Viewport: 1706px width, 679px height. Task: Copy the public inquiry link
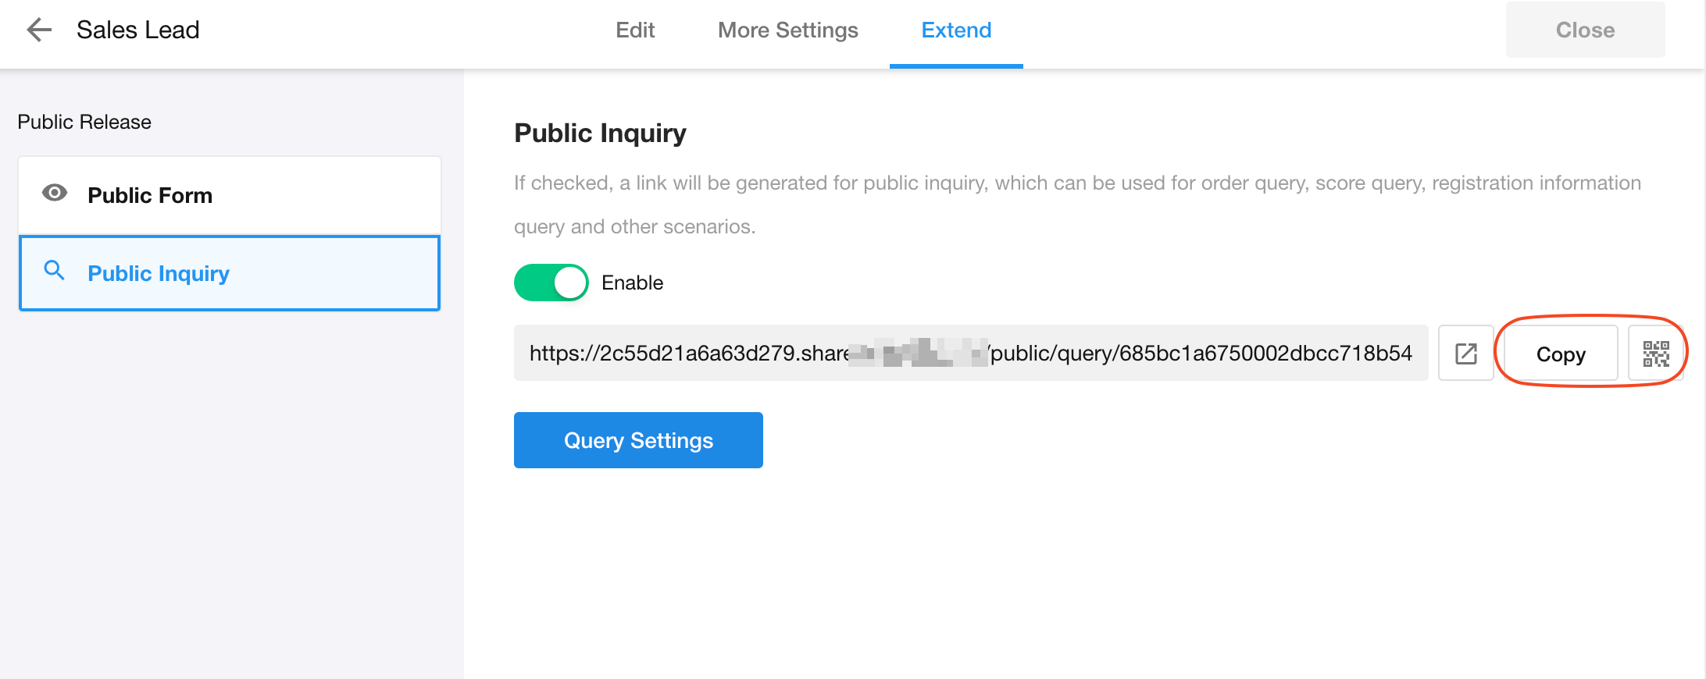1560,354
